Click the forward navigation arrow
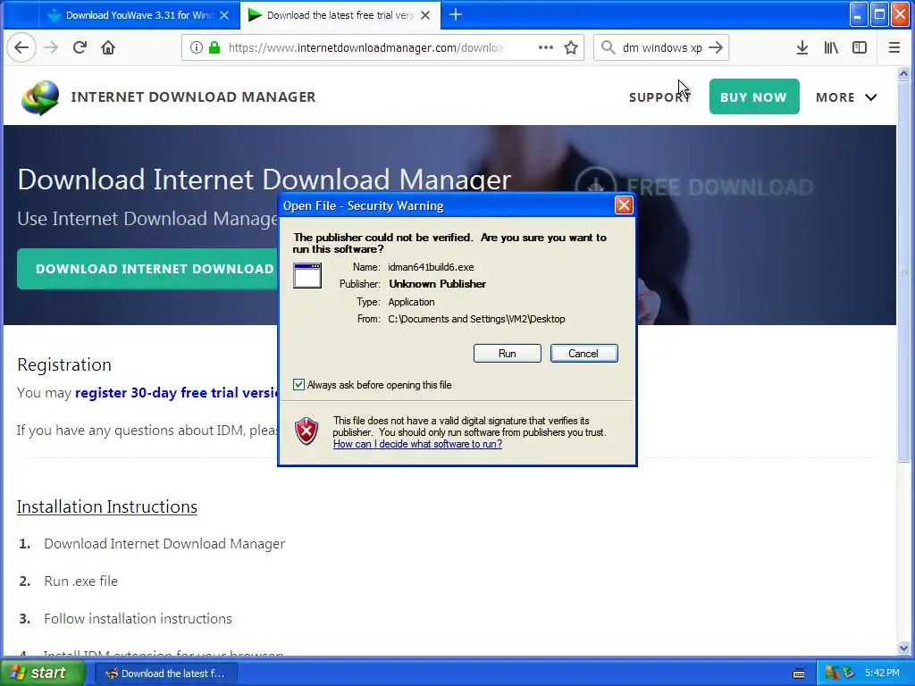Screen dimensions: 915x686 [51, 48]
